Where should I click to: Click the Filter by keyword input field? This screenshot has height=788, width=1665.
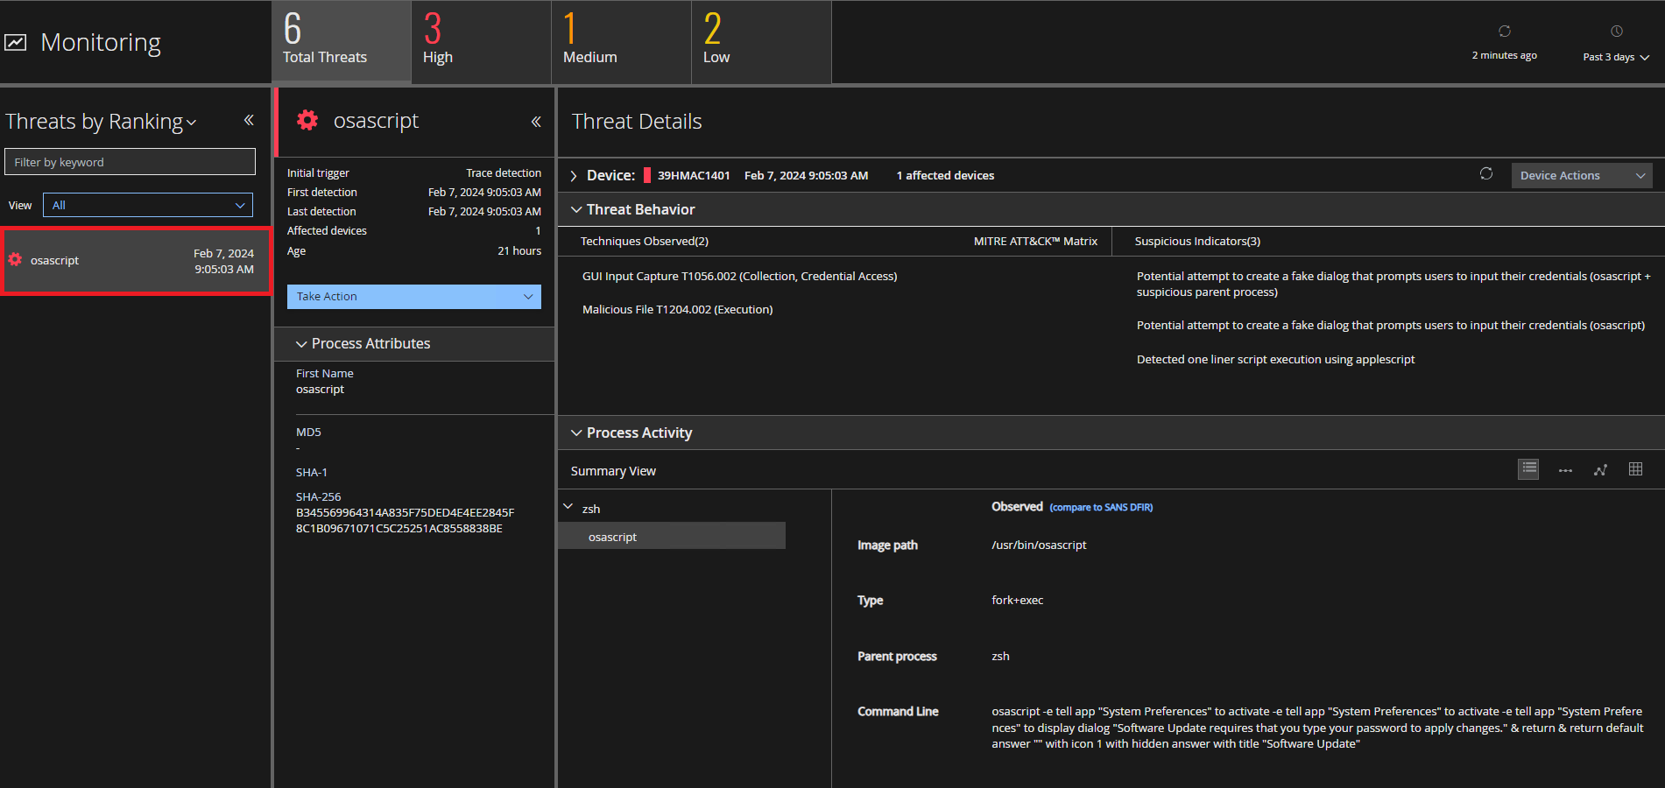(130, 162)
